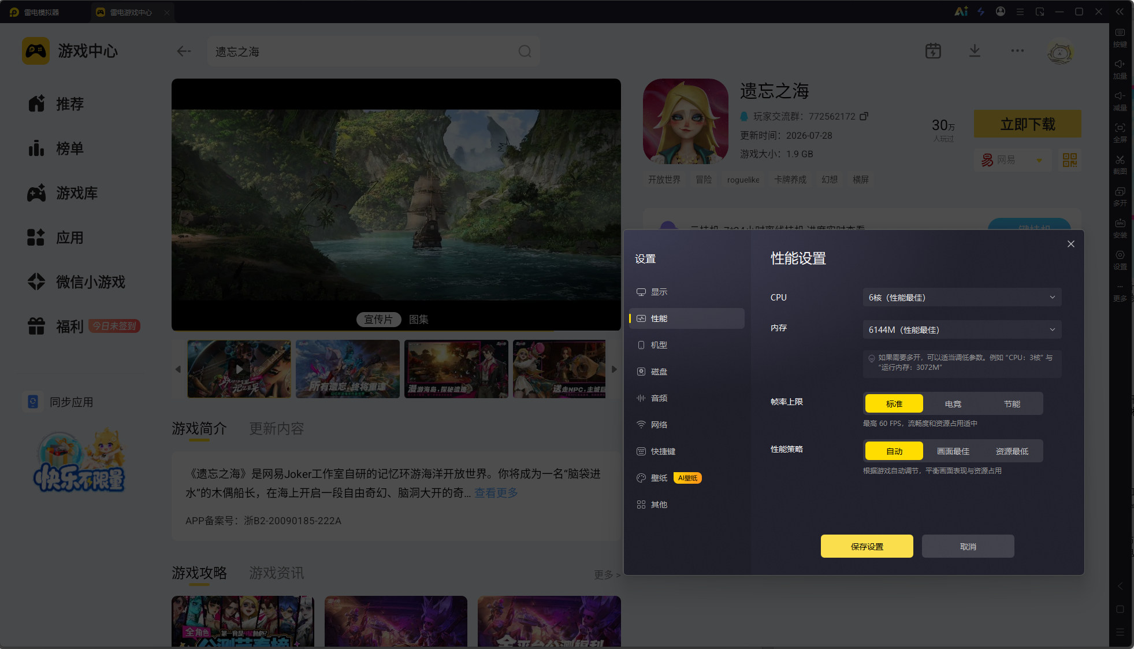1134x649 pixels.
Task: Open the 游戏库 game library
Action: click(x=62, y=193)
